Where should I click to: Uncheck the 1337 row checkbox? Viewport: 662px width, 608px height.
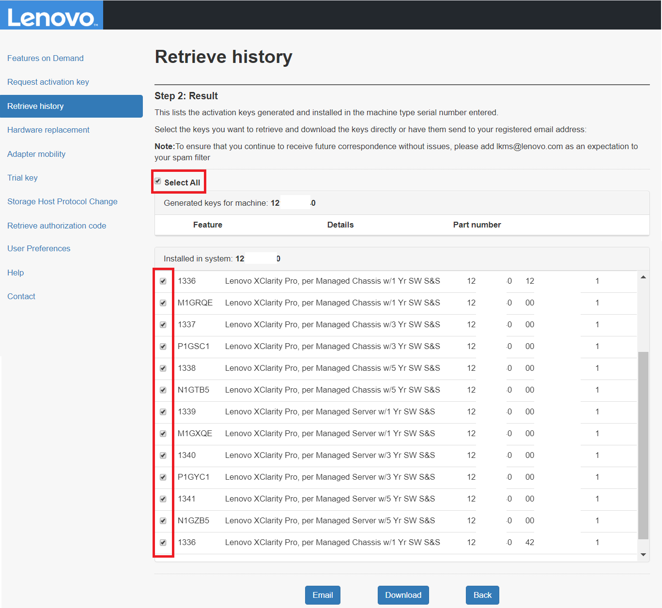[x=163, y=325]
